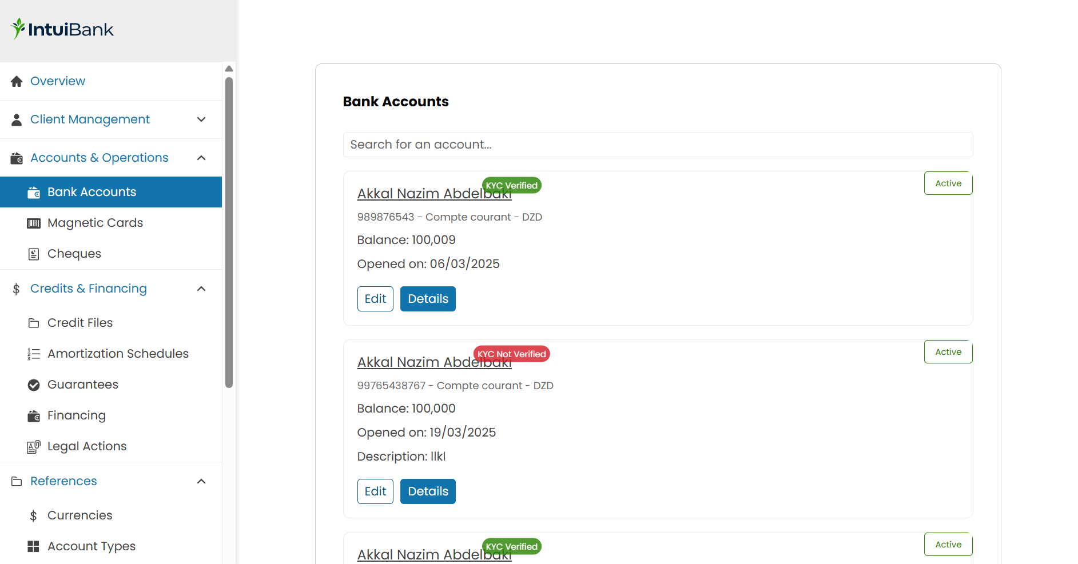Go to Magnetic Cards
This screenshot has height=564, width=1078.
pos(111,223)
